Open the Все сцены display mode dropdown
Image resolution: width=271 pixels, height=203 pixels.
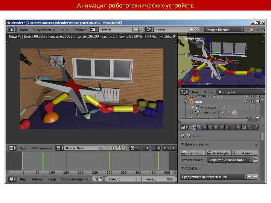(240, 92)
